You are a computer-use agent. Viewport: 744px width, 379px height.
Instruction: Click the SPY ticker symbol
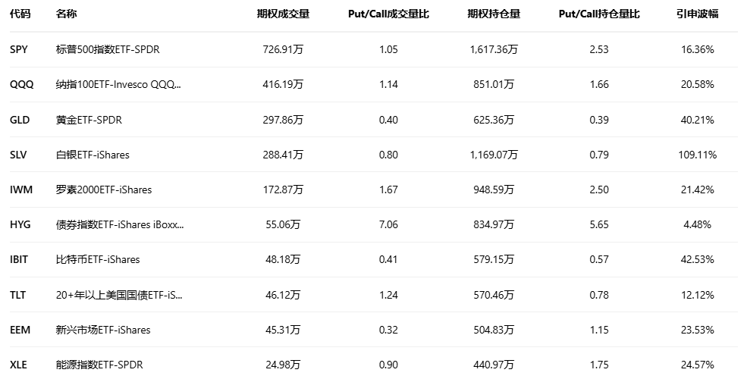coord(18,50)
